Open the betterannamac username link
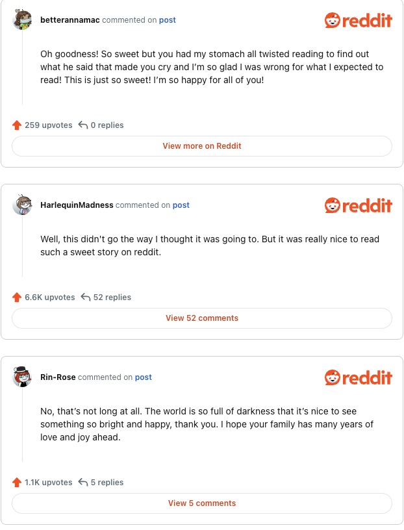This screenshot has height=530, width=404. coord(70,20)
